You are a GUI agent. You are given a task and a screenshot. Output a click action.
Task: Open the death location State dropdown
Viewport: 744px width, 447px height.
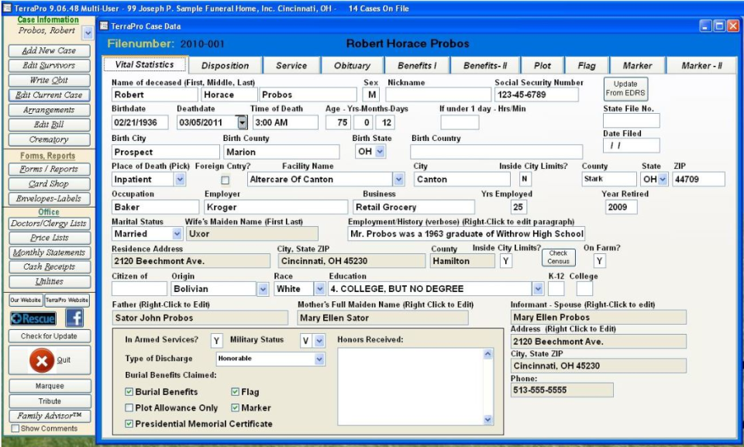click(663, 180)
